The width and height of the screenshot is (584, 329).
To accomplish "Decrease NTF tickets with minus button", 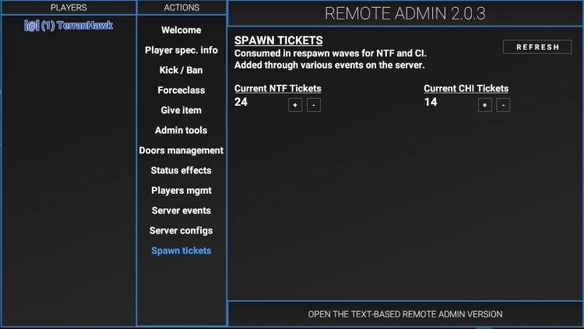I will tap(313, 105).
